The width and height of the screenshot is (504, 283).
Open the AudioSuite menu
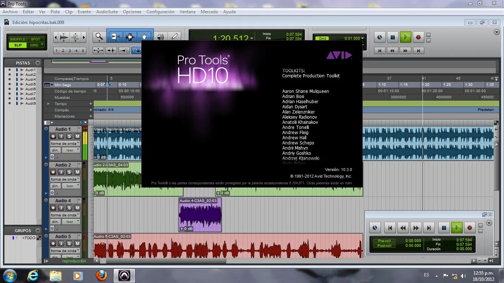(107, 12)
